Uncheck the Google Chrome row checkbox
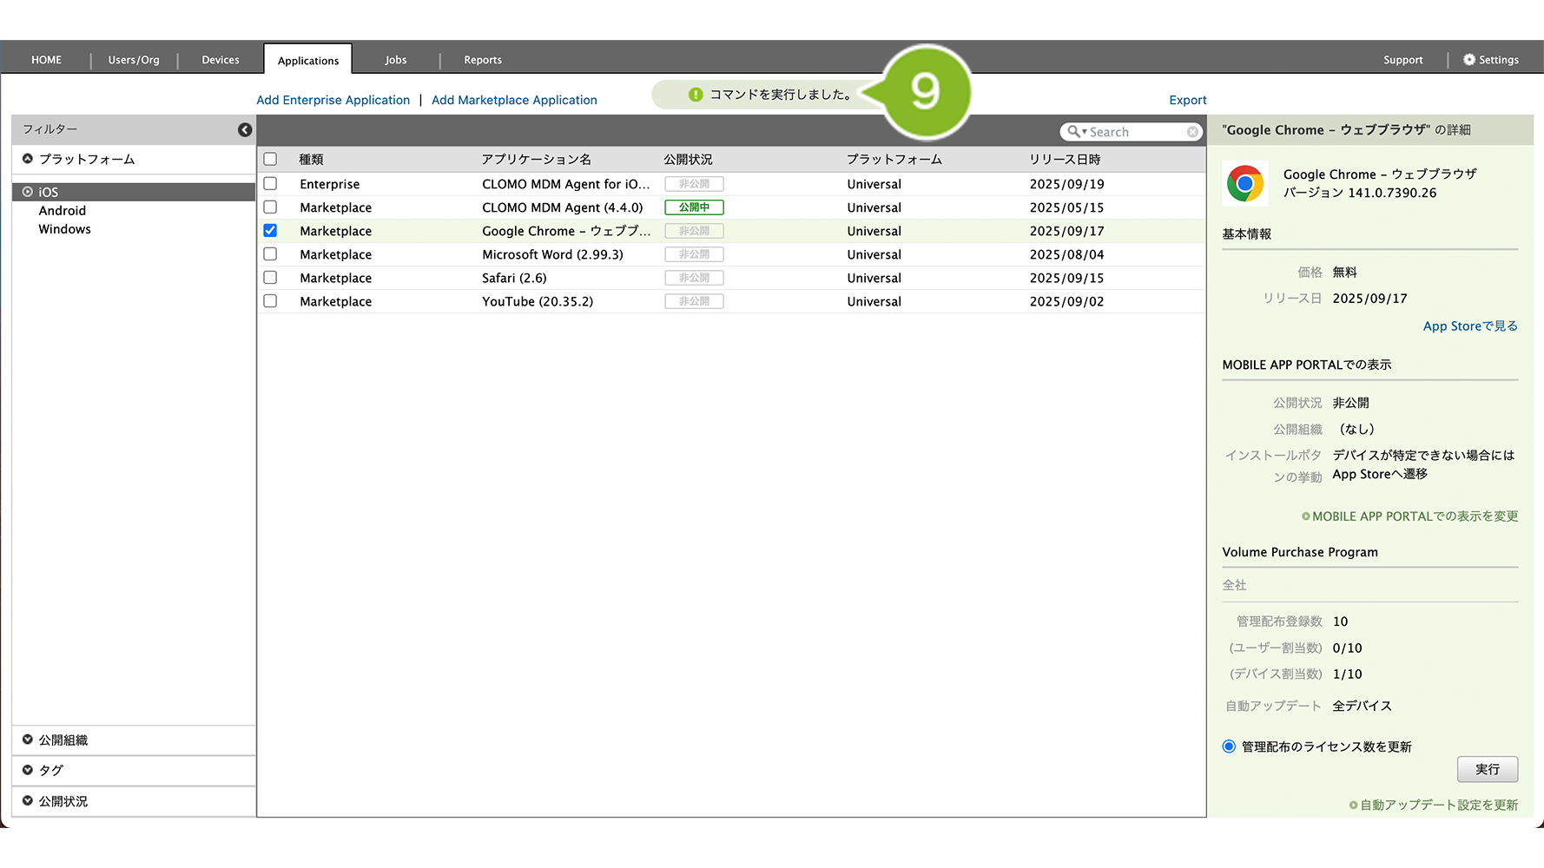This screenshot has width=1544, height=868. click(270, 231)
